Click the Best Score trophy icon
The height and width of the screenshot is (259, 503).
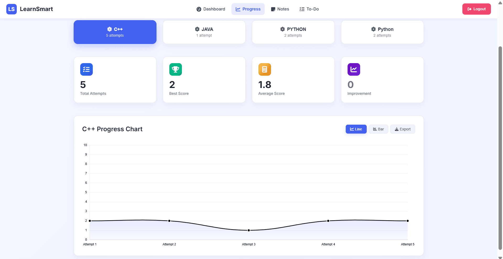tap(176, 69)
